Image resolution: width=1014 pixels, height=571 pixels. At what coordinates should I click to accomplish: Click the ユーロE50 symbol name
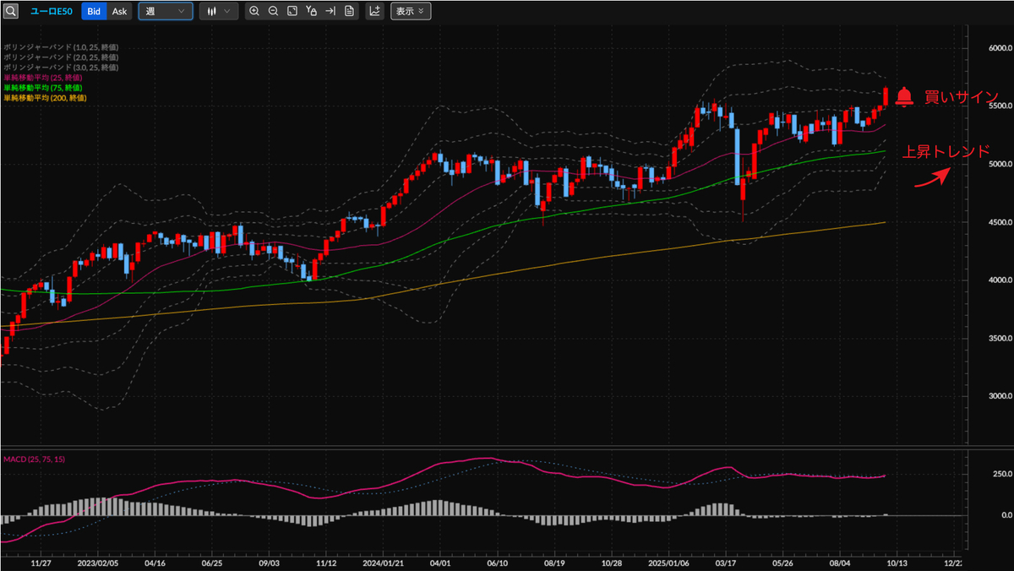click(51, 11)
